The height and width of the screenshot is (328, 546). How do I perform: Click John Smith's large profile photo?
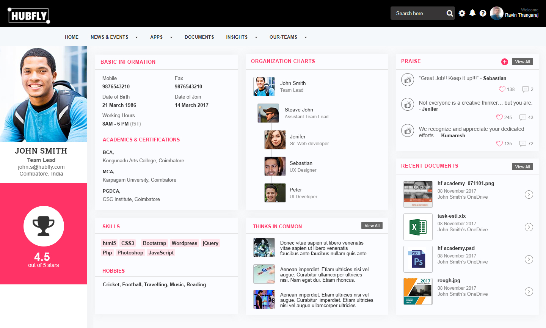(x=44, y=94)
